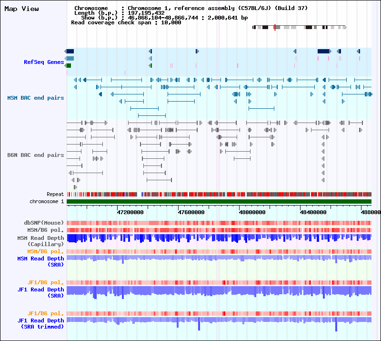The height and width of the screenshot is (341, 381).
Task: Select the light blue RefSeq gene at left edge
Action: point(69,58)
